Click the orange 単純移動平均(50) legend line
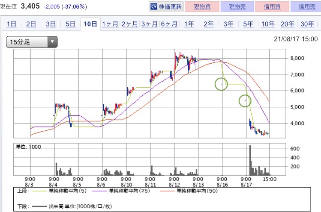The height and width of the screenshot is (212, 321). pos(167,191)
